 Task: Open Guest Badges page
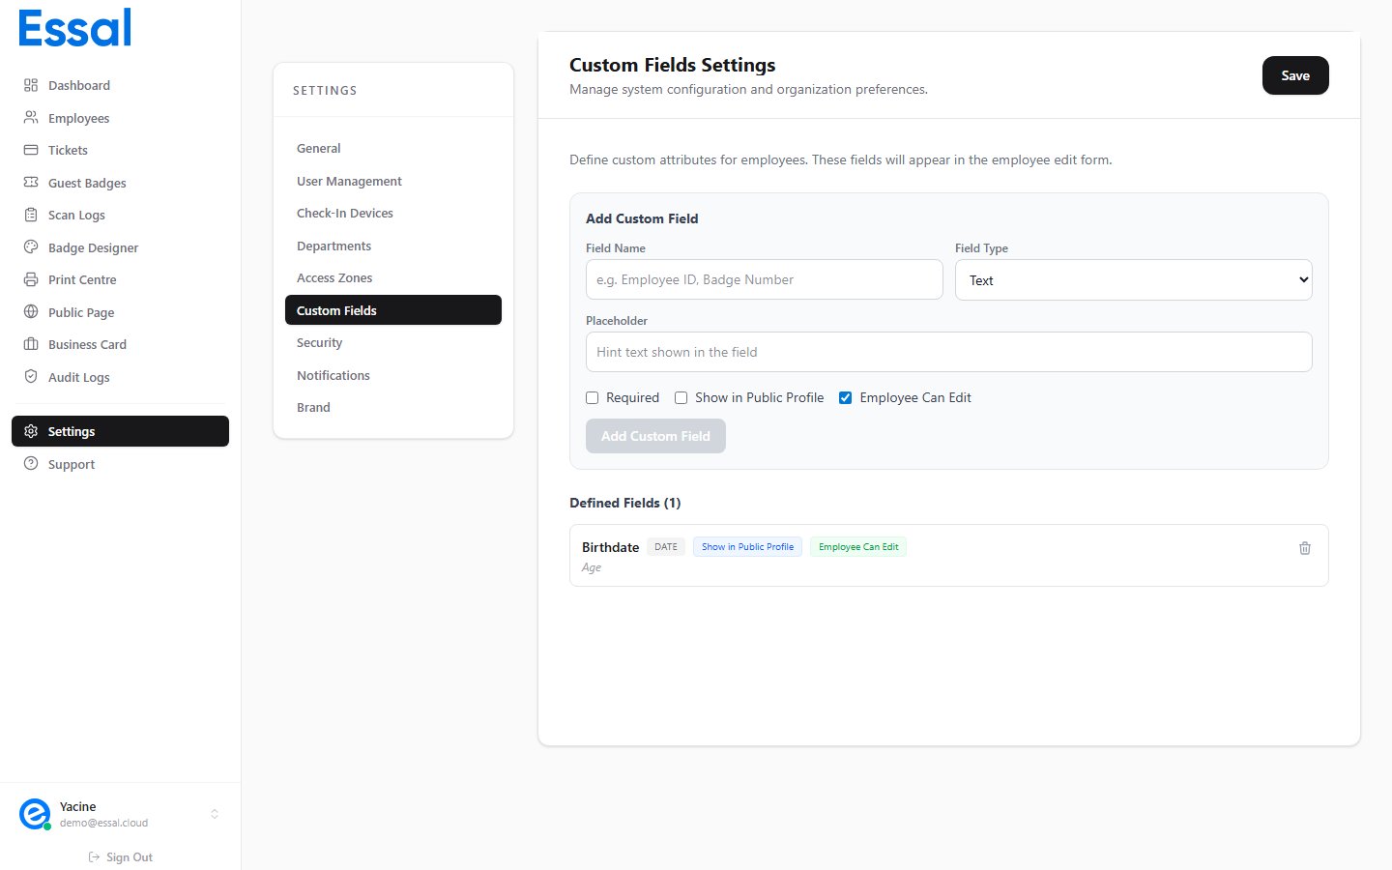click(x=120, y=183)
